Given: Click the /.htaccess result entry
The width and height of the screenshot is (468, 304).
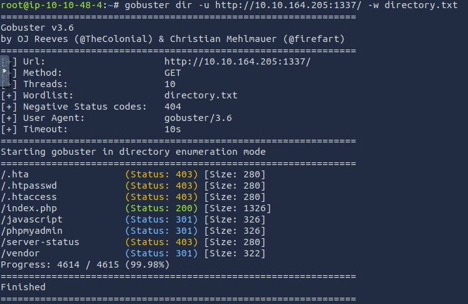Looking at the screenshot, I should point(29,197).
